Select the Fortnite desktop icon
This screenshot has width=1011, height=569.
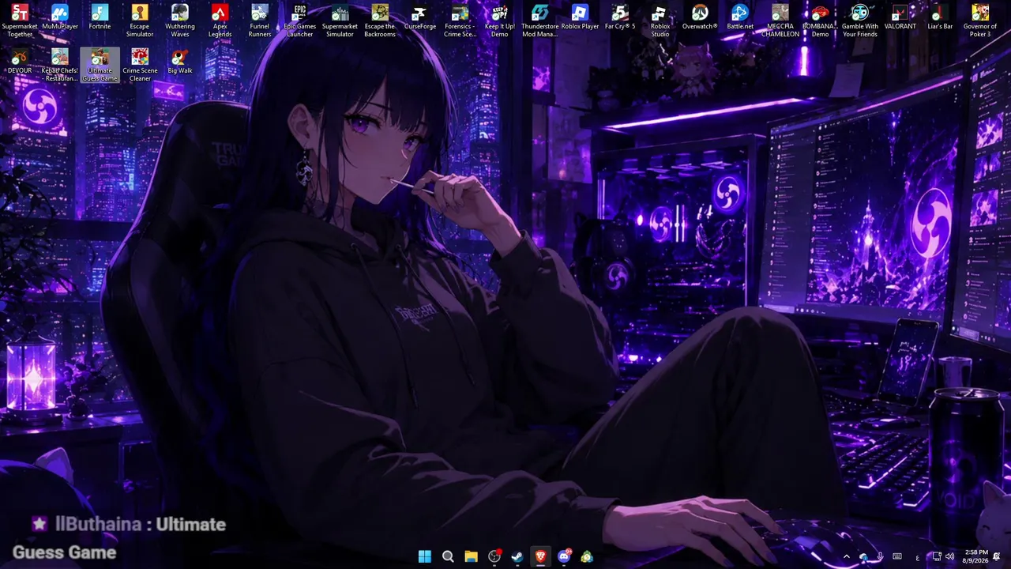click(100, 17)
